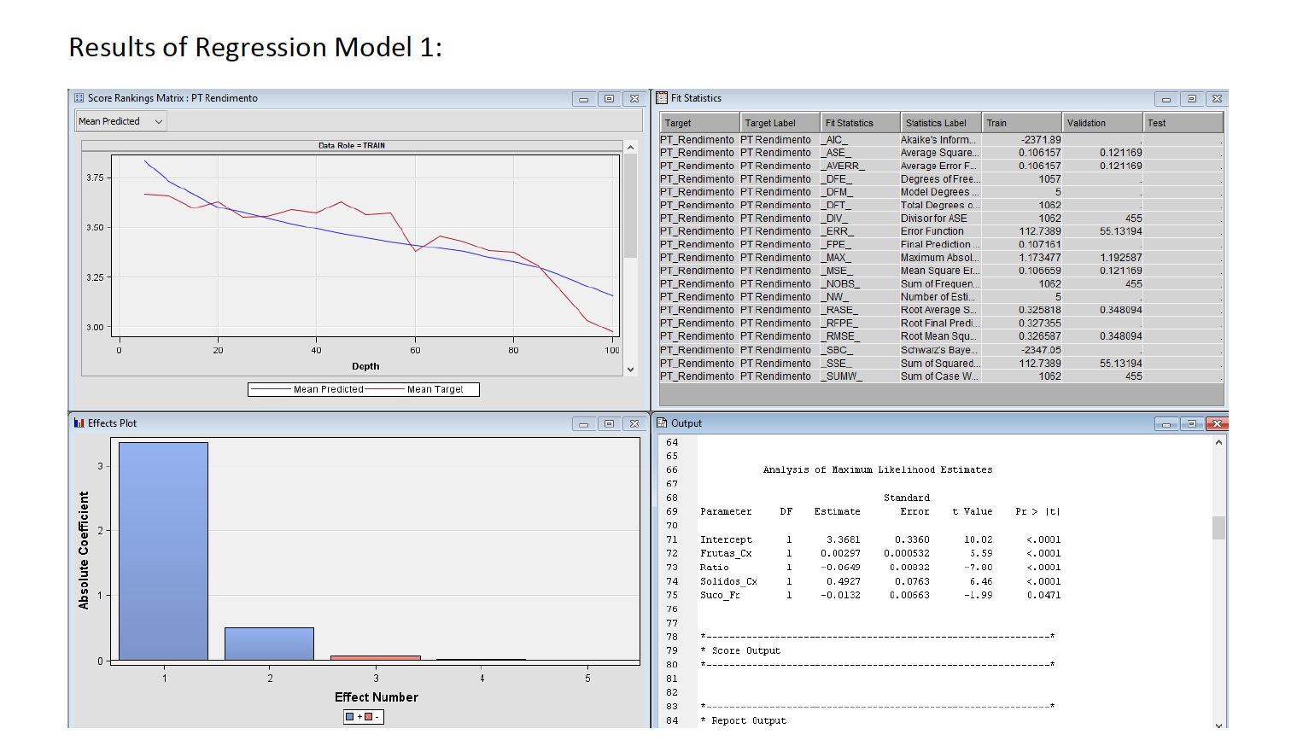Minimize the Fit Statistics window
Image resolution: width=1303 pixels, height=746 pixels.
point(1166,98)
